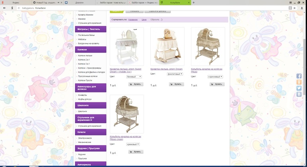
Task: Open the Коляски category menu header
Action: [91, 49]
